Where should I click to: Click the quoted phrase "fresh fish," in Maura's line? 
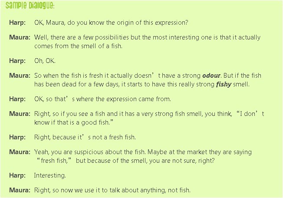pos(55,160)
